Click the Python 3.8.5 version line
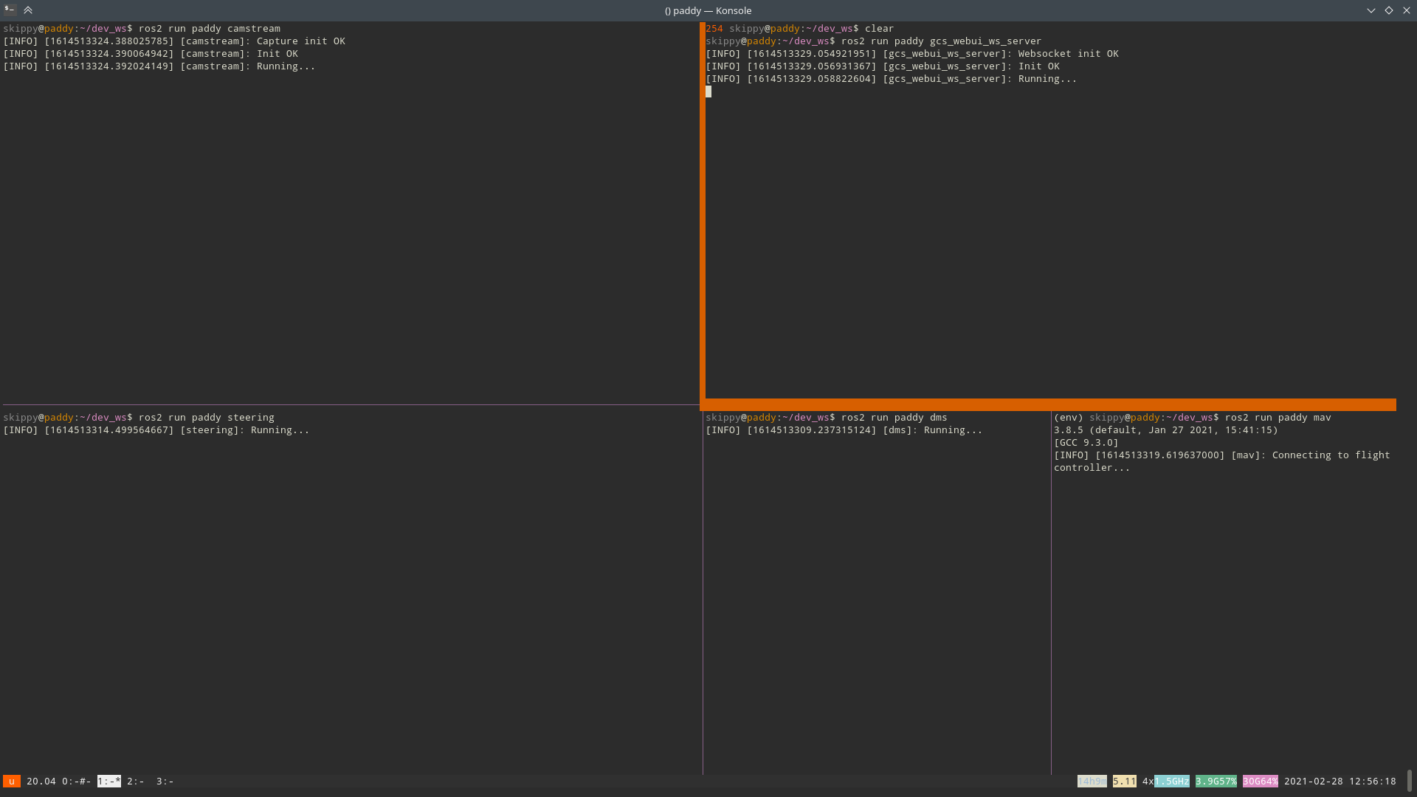The height and width of the screenshot is (797, 1417). (x=1166, y=430)
